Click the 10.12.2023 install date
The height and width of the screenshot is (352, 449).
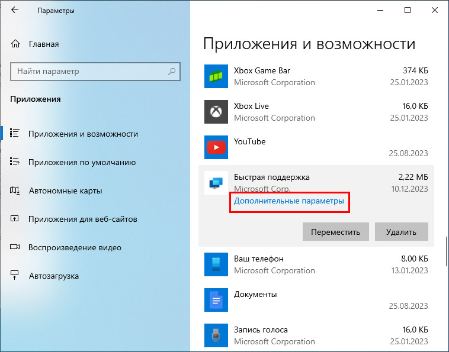[x=409, y=189]
